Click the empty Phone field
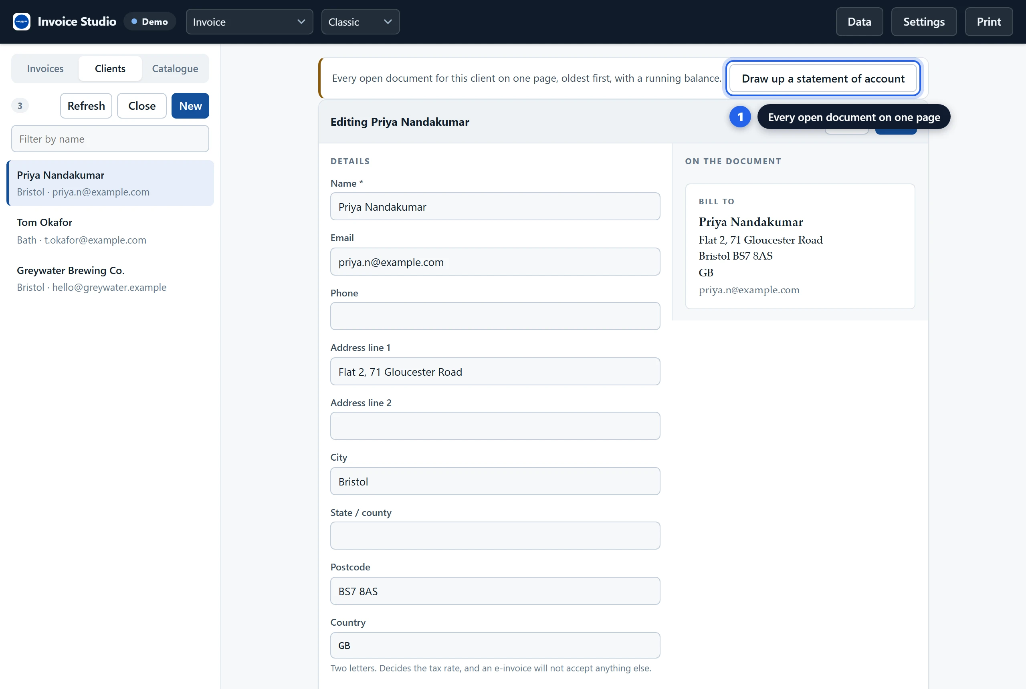Image resolution: width=1026 pixels, height=689 pixels. (495, 316)
